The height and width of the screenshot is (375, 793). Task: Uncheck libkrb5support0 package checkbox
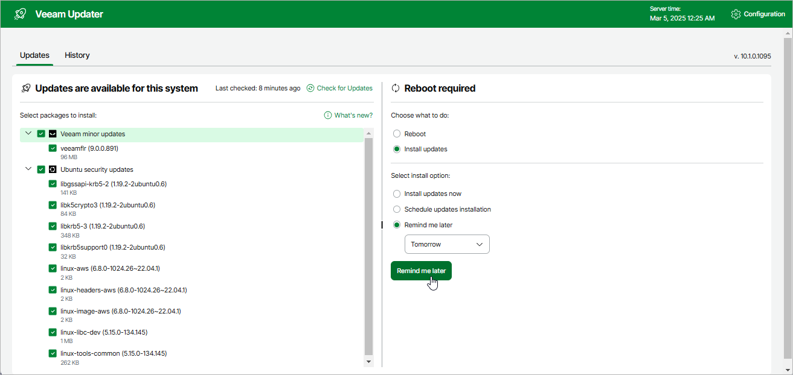[x=53, y=247]
